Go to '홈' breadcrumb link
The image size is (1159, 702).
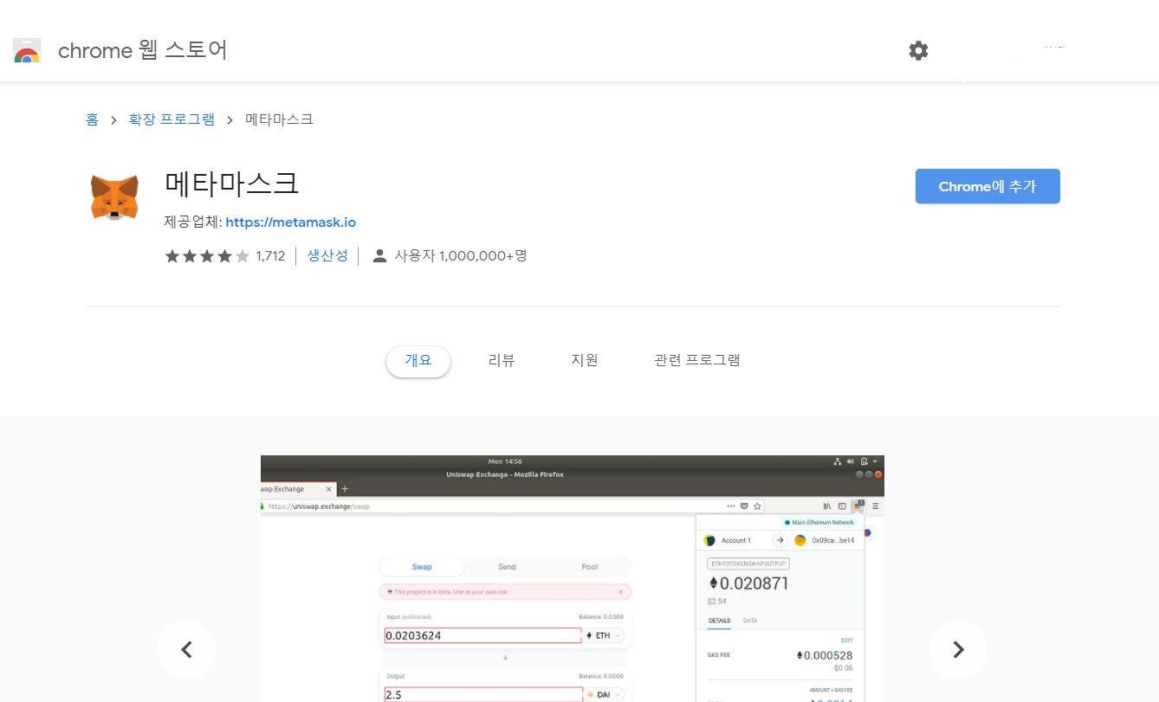point(92,119)
